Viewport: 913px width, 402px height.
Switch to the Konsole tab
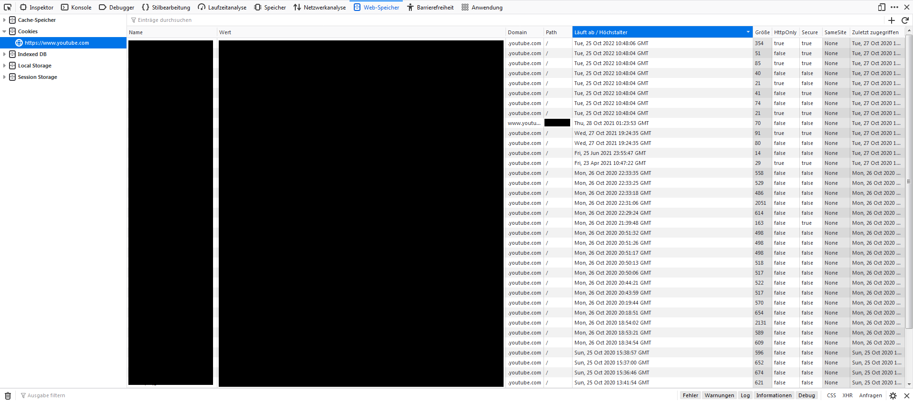point(76,7)
